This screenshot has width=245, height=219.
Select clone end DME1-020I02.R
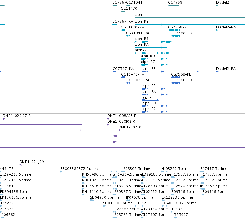tap(108, 124)
